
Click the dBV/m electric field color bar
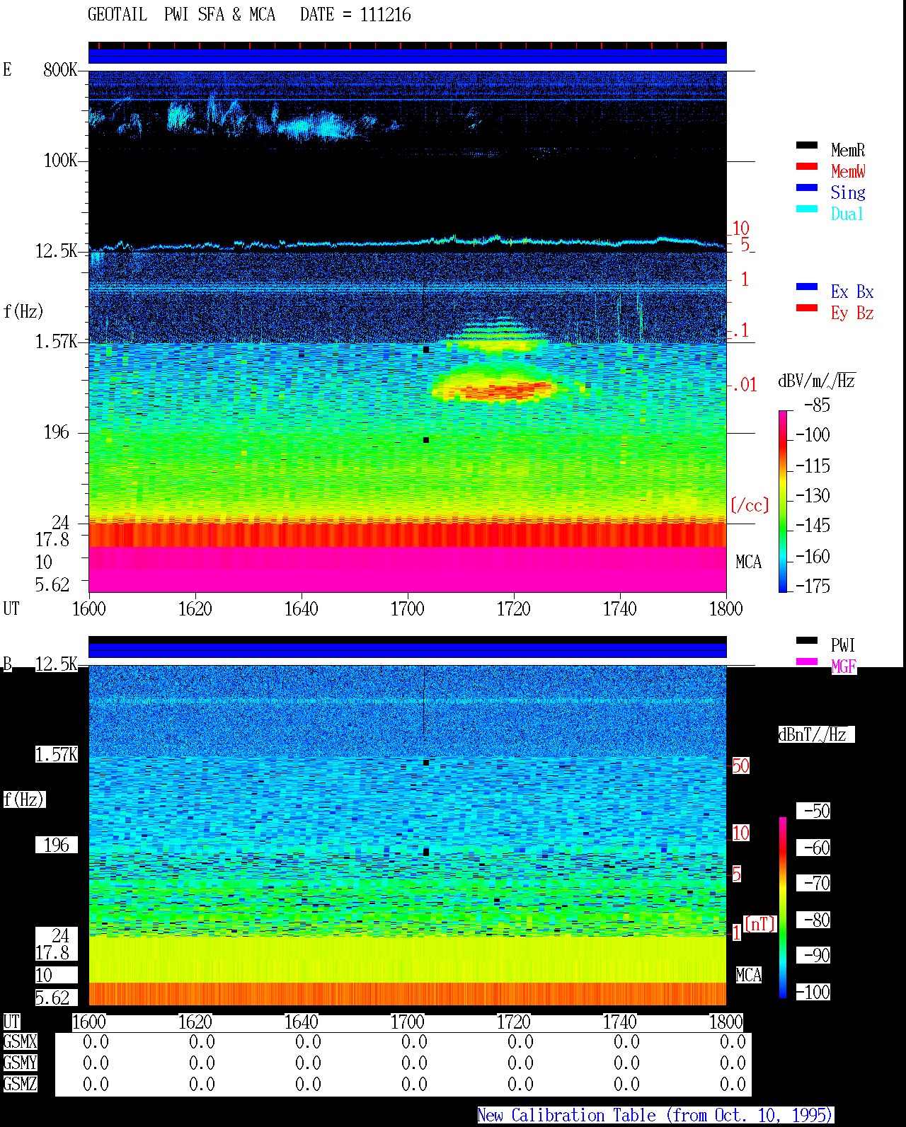[783, 501]
